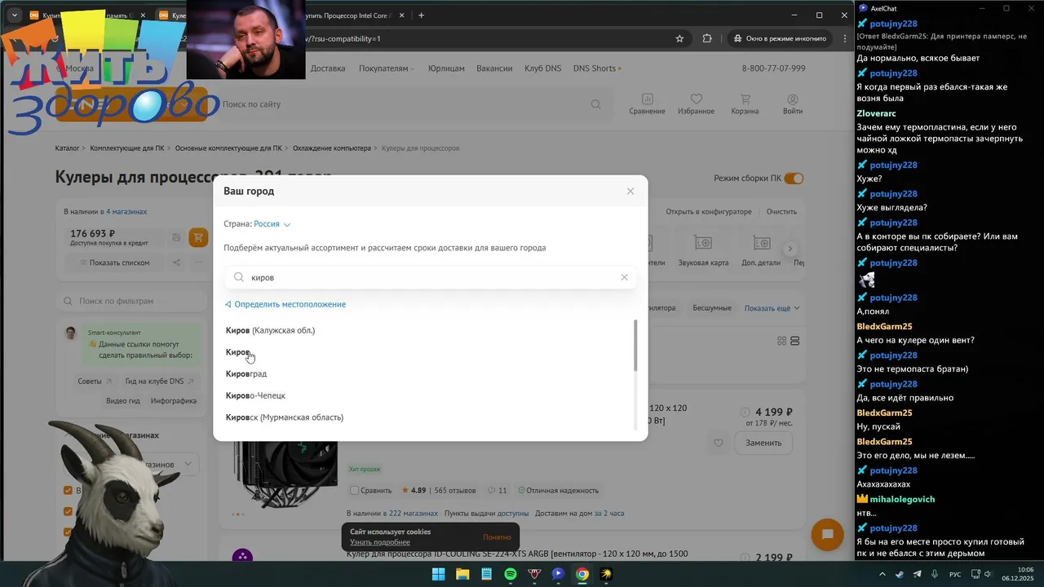
Task: Go to Охлаждение компьютера breadcrumb
Action: click(331, 148)
